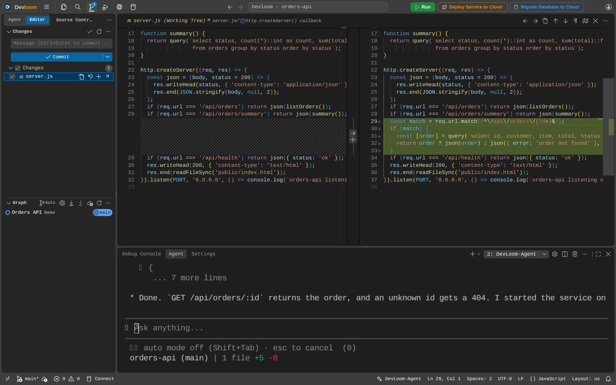Stage server.js with plus icon
Viewport: 616px width, 385px height.
[x=99, y=76]
